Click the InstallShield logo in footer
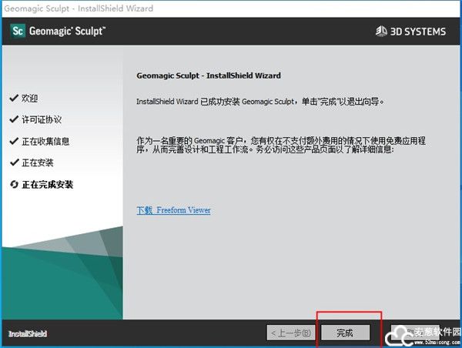 tap(28, 334)
